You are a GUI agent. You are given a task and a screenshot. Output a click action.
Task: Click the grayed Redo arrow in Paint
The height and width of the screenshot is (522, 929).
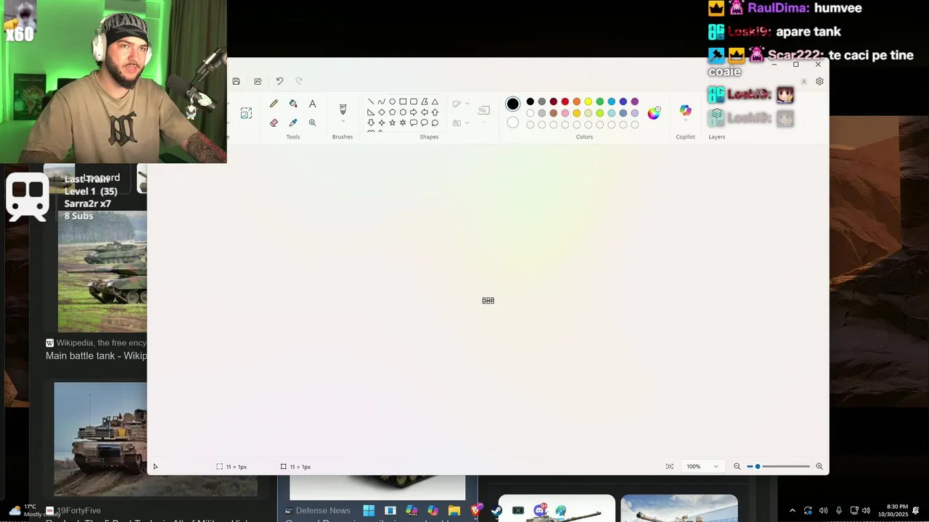pos(299,81)
